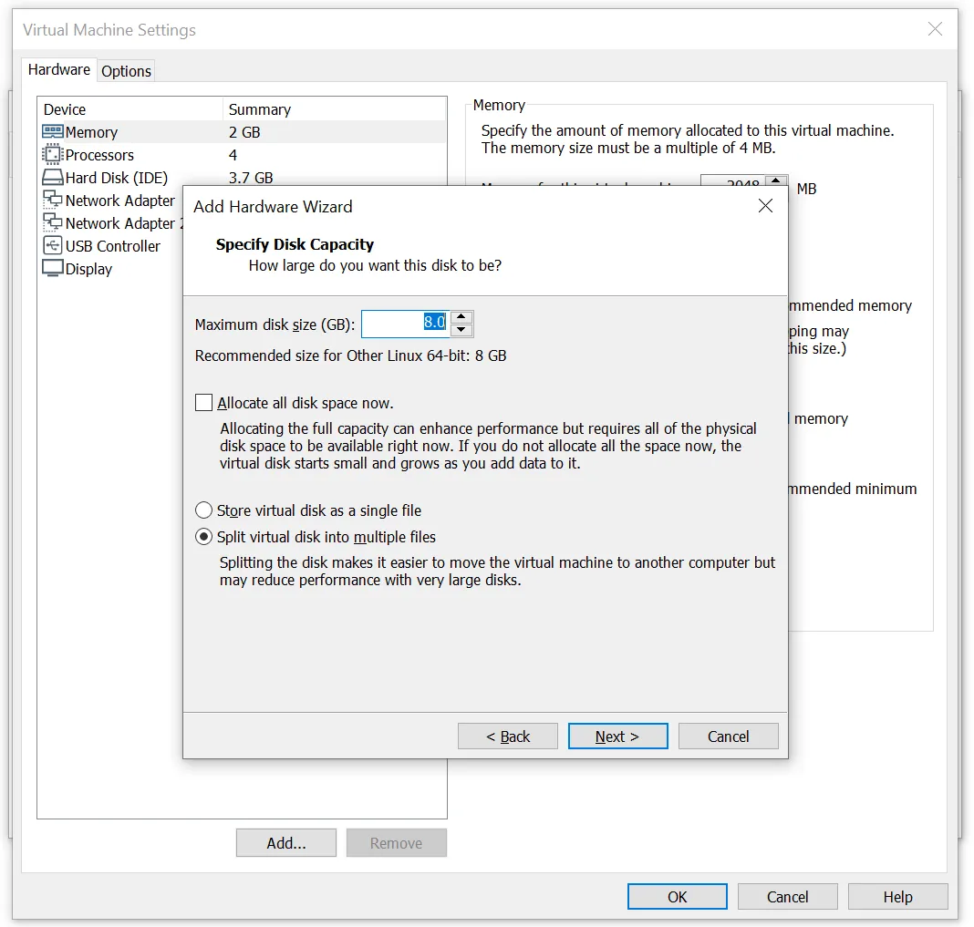Screen dimensions: 974x927
Task: Click the Processors chip icon
Action: pos(52,155)
